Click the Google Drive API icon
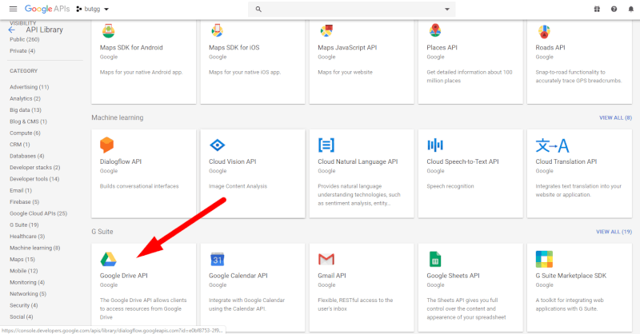This screenshot has height=334, width=640. [x=108, y=259]
